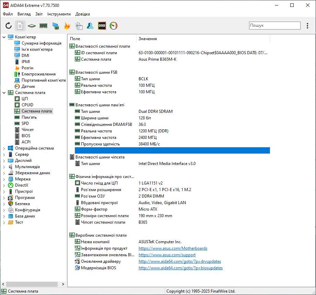This screenshot has width=316, height=295.
Task: Expand the Мультимедіа tree node
Action: click(4, 167)
